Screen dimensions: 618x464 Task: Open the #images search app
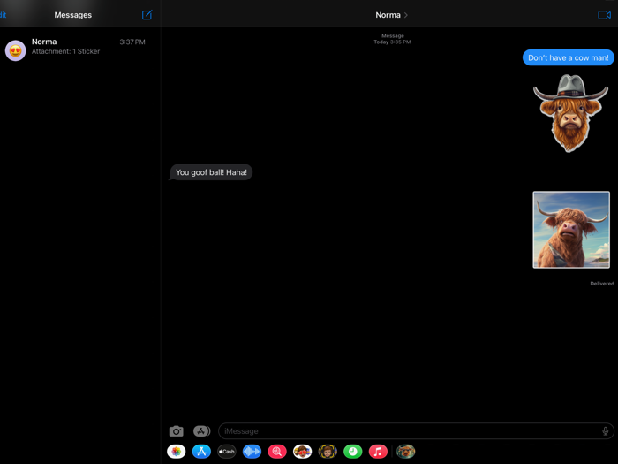click(277, 452)
